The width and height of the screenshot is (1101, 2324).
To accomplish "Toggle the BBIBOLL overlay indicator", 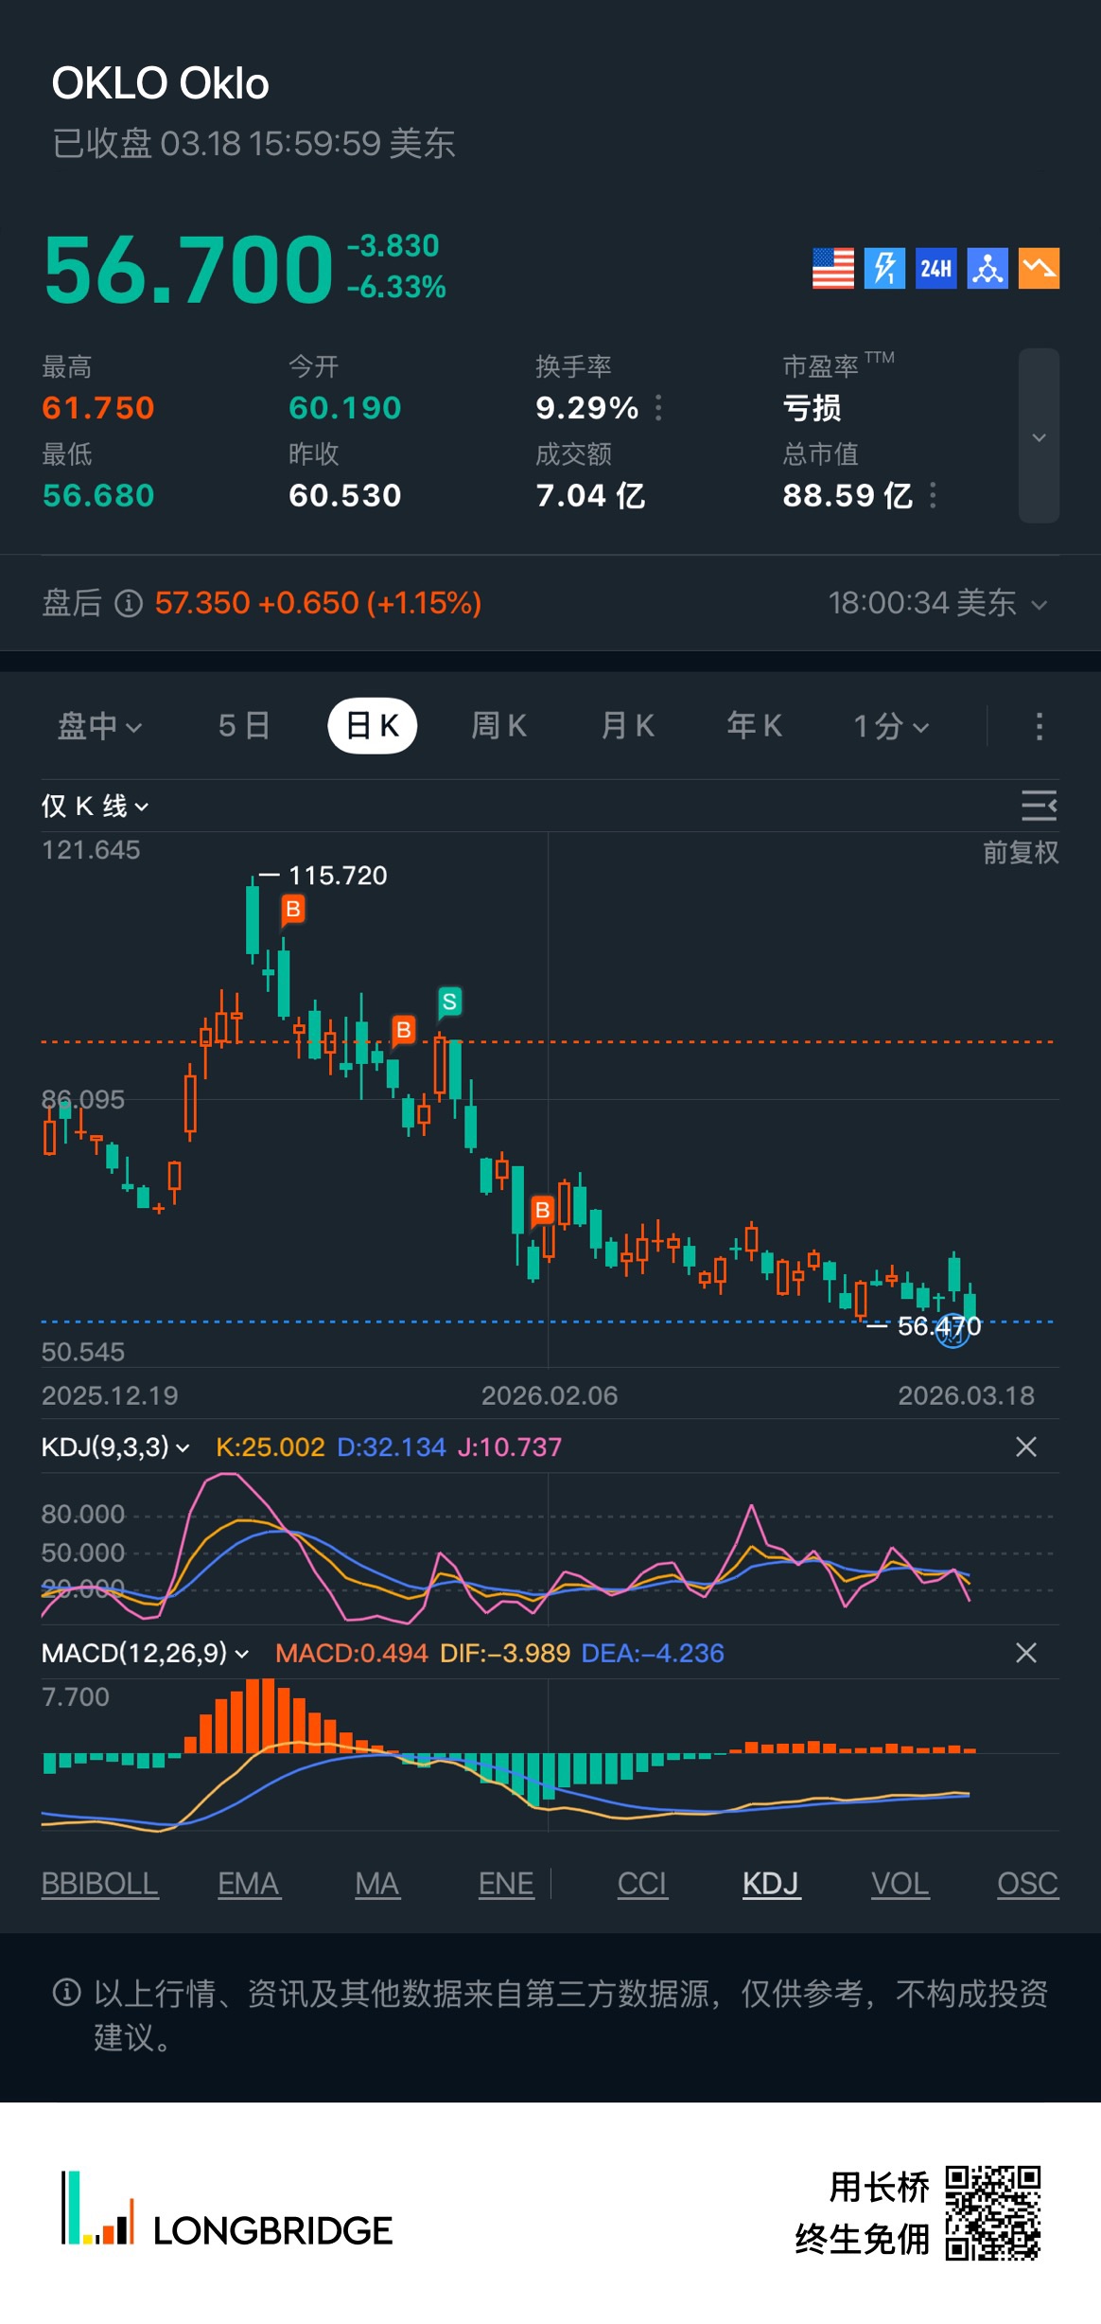I will pos(99,1884).
